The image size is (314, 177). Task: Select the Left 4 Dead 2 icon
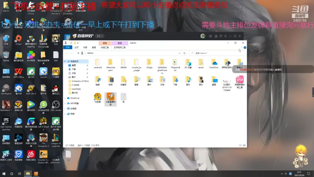[43, 124]
